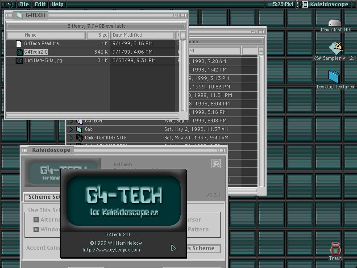Image resolution: width=357 pixels, height=268 pixels.
Task: Click the sort order button in the G4TECH window
Action: (x=183, y=35)
